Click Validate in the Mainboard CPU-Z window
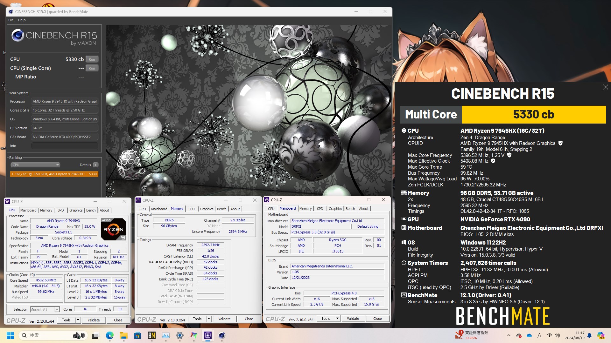This screenshot has width=611, height=343. point(353,319)
